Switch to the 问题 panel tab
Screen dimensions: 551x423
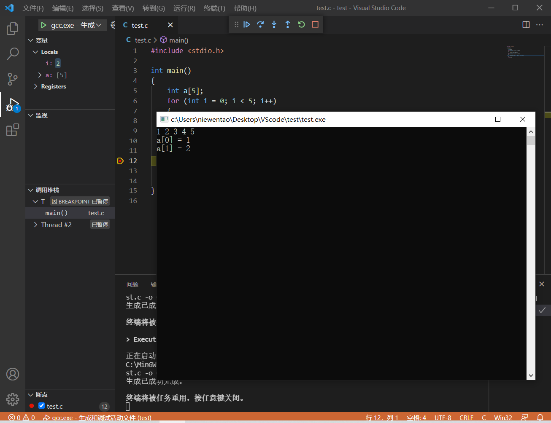coord(132,284)
